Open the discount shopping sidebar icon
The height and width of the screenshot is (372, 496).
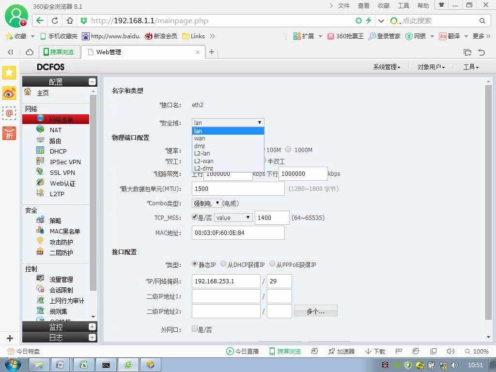9,133
